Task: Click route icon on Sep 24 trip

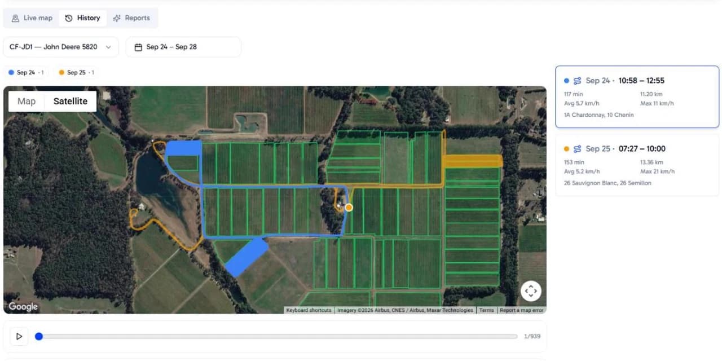Action: click(x=577, y=81)
